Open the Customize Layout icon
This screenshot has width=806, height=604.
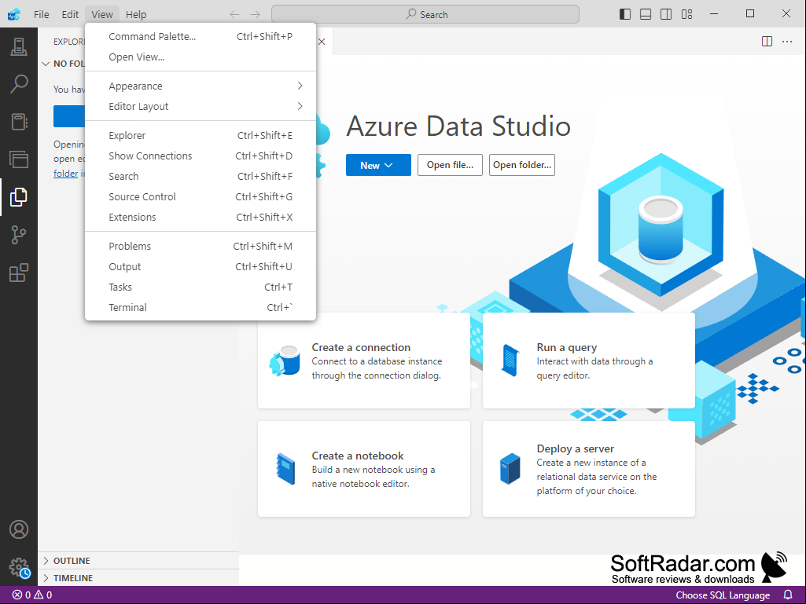click(x=686, y=14)
